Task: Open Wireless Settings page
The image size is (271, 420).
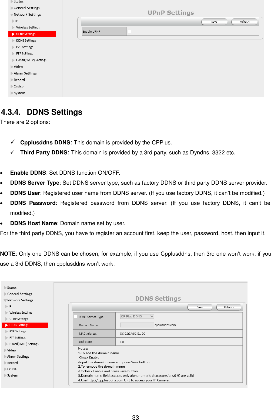Action: pos(28,27)
